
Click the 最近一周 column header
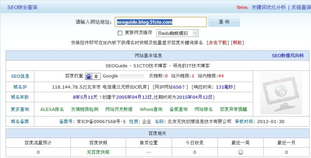pos(240,143)
